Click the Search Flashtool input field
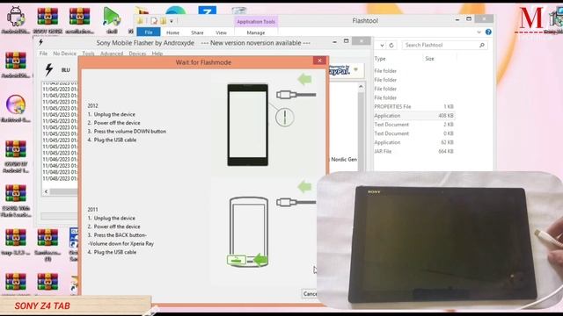The width and height of the screenshot is (563, 316). [x=444, y=45]
